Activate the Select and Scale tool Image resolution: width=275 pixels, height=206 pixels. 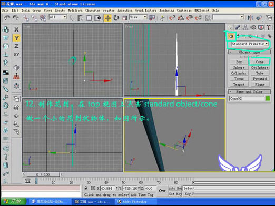[x=124, y=18]
